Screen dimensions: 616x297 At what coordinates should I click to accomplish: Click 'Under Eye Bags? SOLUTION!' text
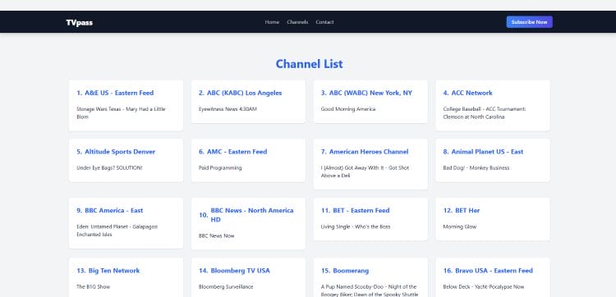point(109,168)
